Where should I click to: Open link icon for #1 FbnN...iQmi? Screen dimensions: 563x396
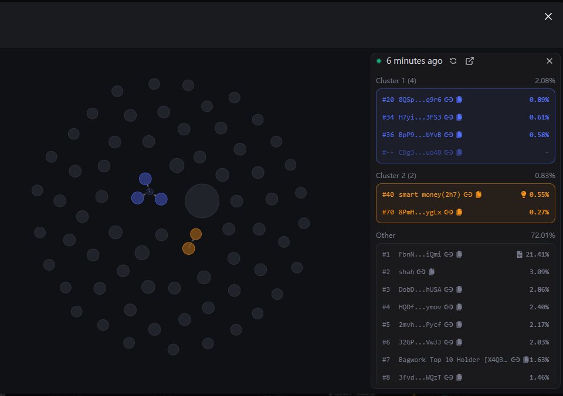click(x=449, y=254)
